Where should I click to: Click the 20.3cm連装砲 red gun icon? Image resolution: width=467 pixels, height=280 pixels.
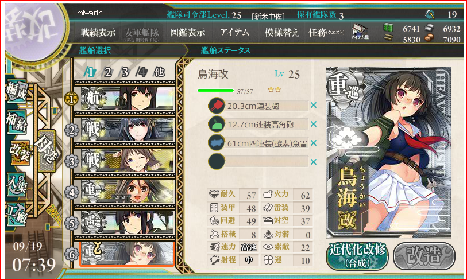pyautogui.click(x=216, y=106)
